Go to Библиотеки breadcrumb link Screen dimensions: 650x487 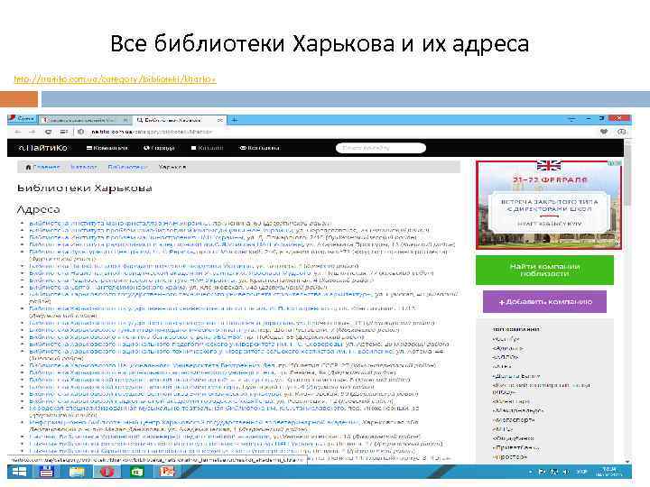click(127, 168)
